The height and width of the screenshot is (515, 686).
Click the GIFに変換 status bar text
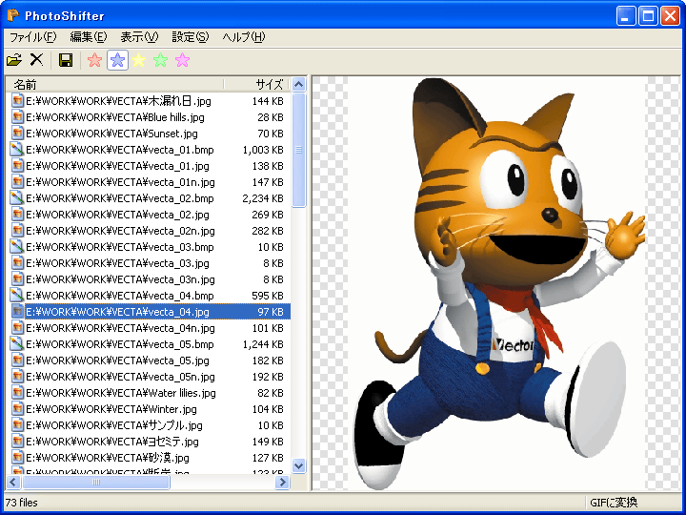click(614, 503)
